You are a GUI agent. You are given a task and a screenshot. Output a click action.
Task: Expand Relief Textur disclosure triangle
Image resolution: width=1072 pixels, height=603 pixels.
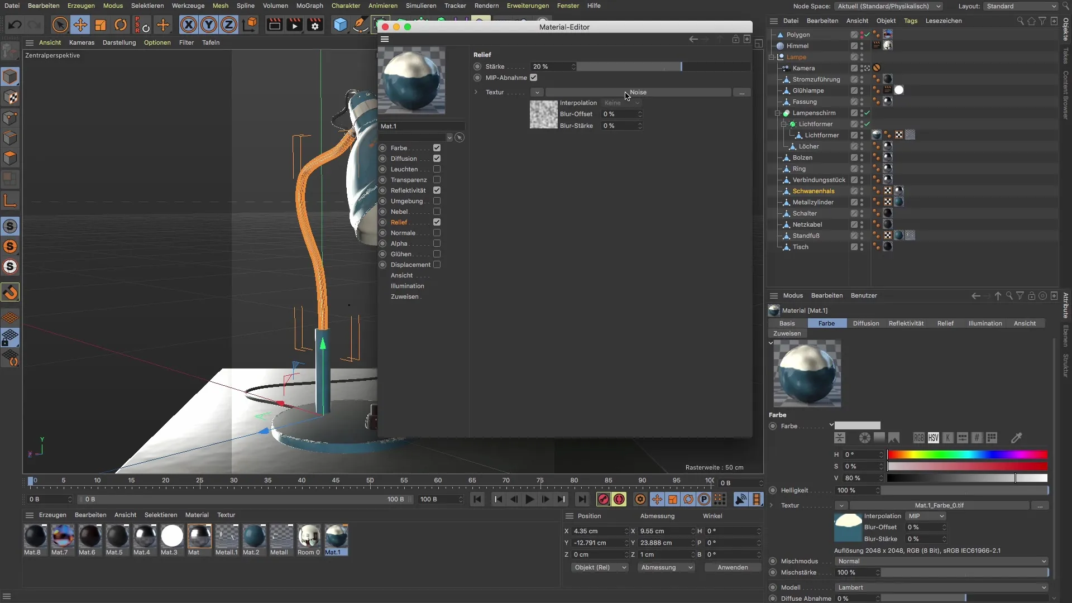[x=476, y=92]
